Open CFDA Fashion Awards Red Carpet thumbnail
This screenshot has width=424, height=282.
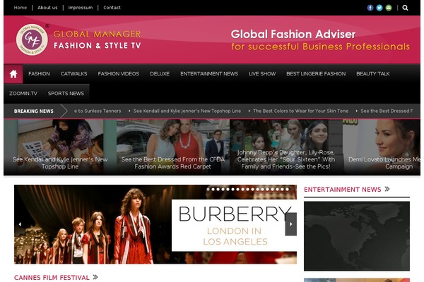pyautogui.click(x=173, y=147)
